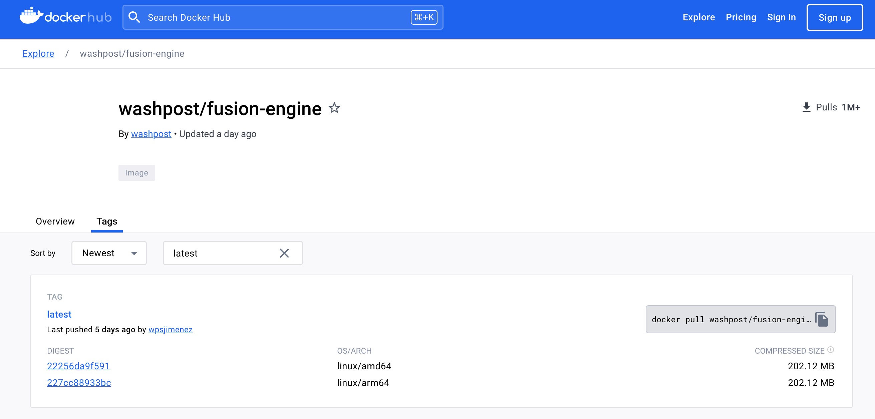Open Explore in the top navigation

coord(699,17)
